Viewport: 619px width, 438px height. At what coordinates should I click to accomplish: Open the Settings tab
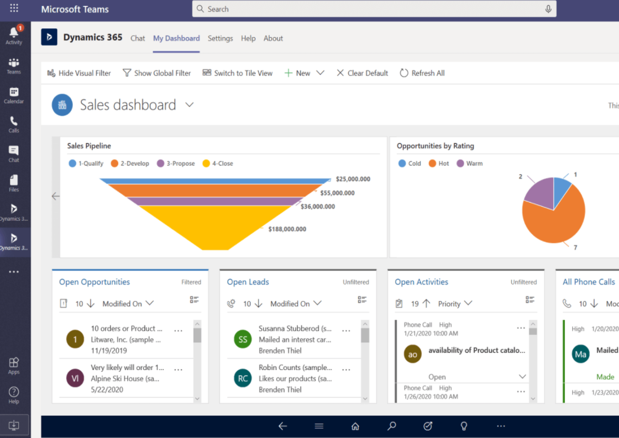[x=221, y=38]
